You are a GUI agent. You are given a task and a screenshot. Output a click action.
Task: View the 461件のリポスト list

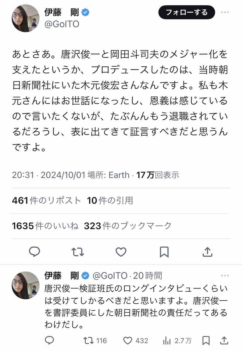coord(46,200)
